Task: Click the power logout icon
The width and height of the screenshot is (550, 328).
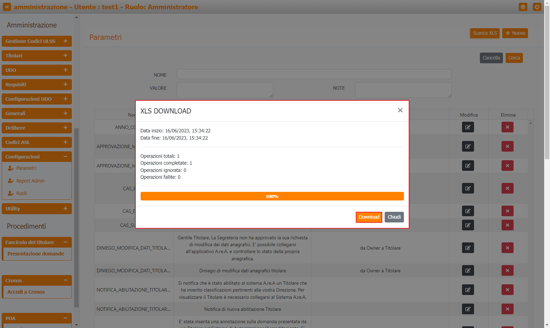Action: click(537, 7)
